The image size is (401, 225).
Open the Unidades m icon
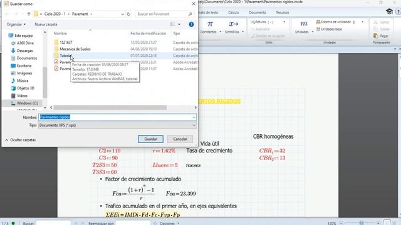304,24
